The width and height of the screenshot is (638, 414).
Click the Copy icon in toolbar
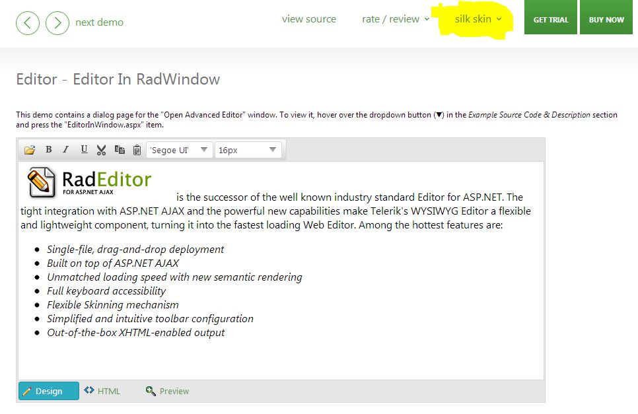tap(120, 150)
